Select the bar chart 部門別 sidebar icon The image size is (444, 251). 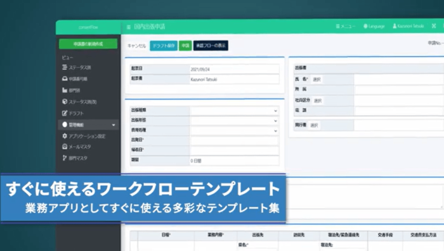(x=65, y=90)
